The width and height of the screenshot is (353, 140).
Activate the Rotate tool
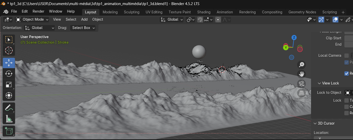point(9,74)
